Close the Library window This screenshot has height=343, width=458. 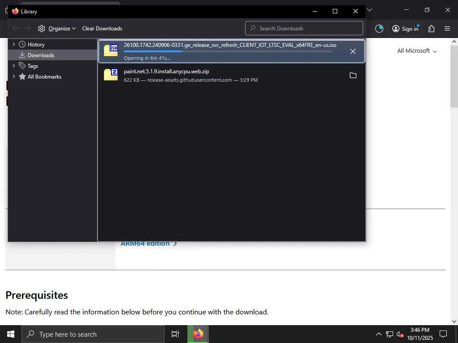tap(356, 11)
